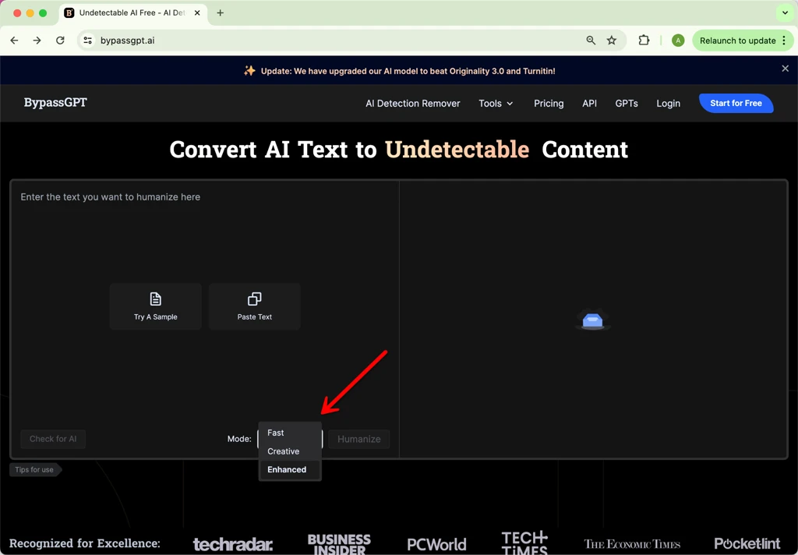Expand the Tools dropdown menu
798x555 pixels.
point(496,104)
